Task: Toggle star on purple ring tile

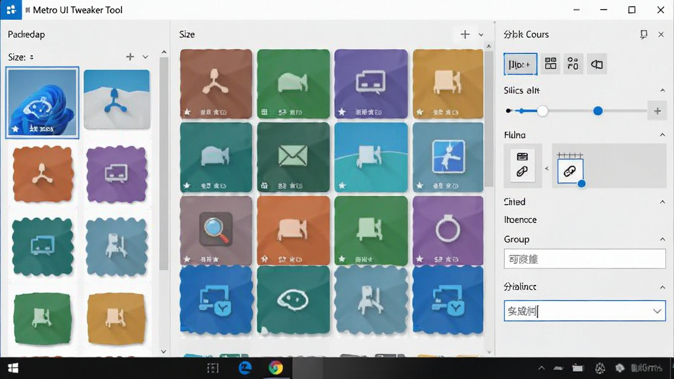Action: [x=419, y=259]
